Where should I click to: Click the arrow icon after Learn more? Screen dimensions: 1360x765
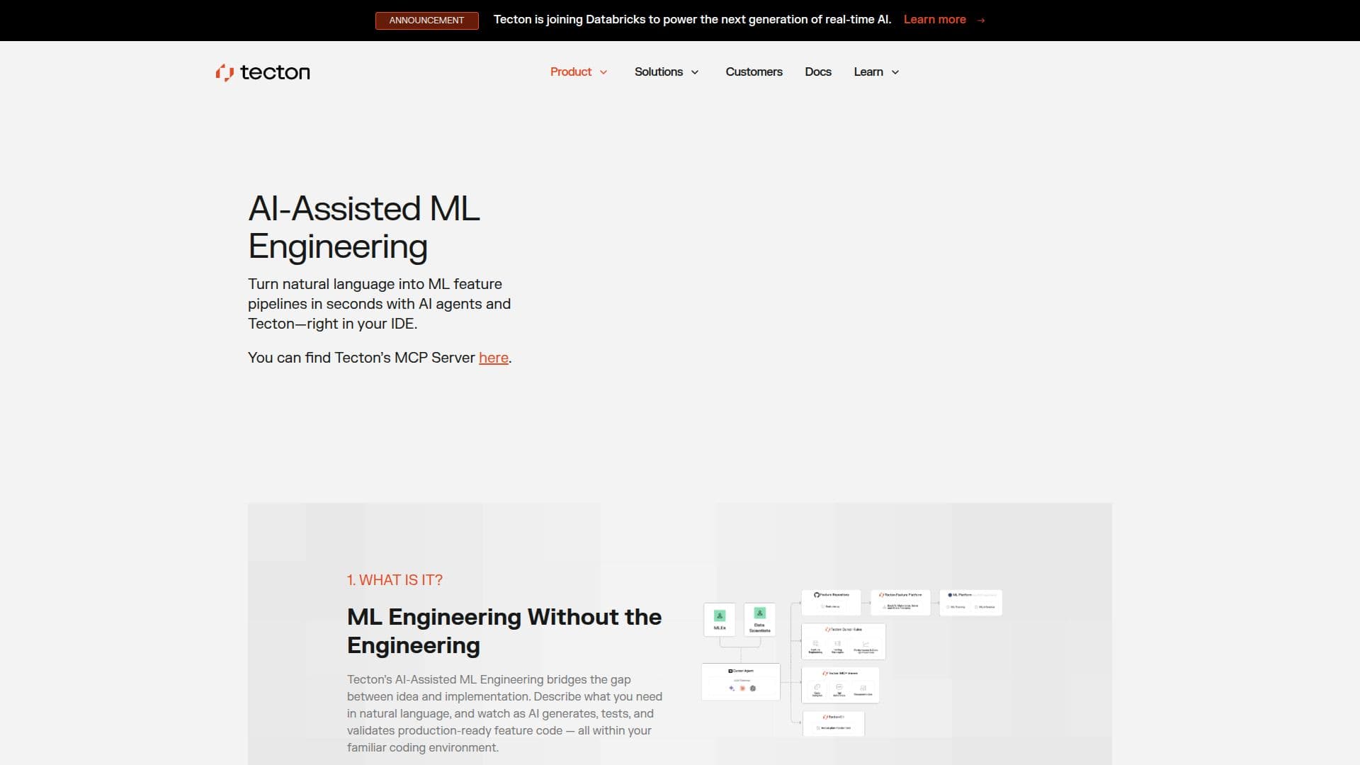click(981, 20)
